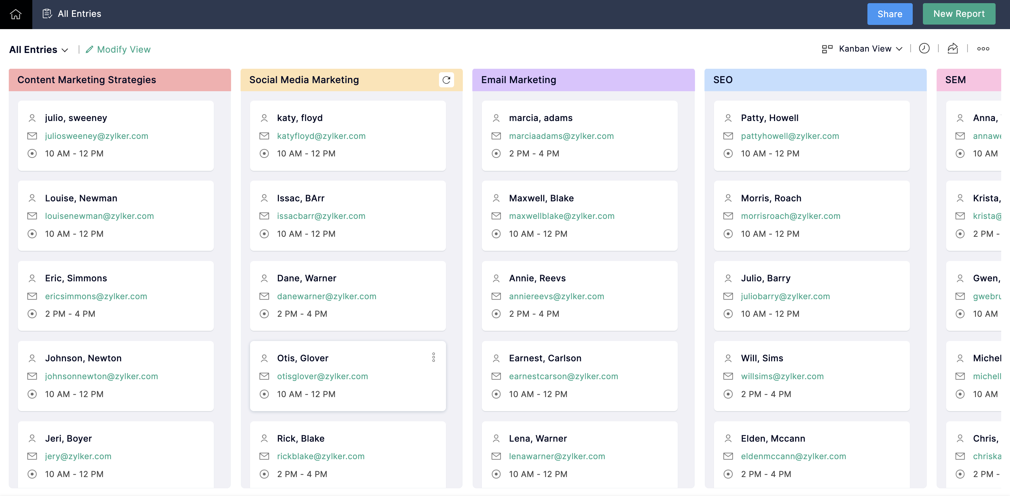This screenshot has width=1010, height=496.
Task: Click the New Report button
Action: pyautogui.click(x=960, y=14)
